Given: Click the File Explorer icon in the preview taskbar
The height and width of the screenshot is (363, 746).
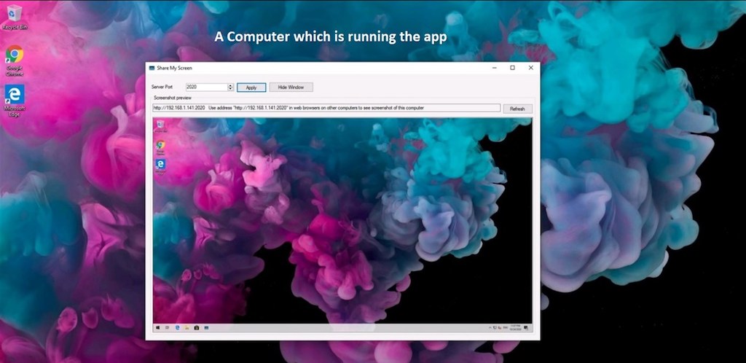Looking at the screenshot, I should [x=186, y=329].
